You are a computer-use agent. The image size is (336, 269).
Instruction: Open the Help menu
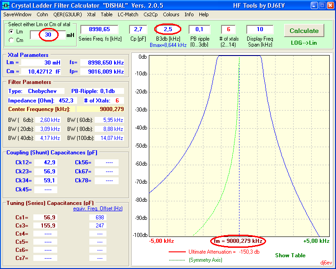tap(203, 14)
